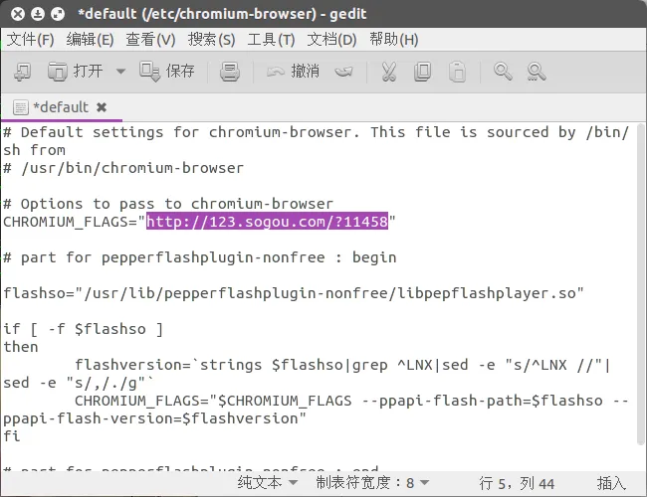
Task: Click the 行 5, 列 44 cursor position indicator
Action: (x=517, y=483)
